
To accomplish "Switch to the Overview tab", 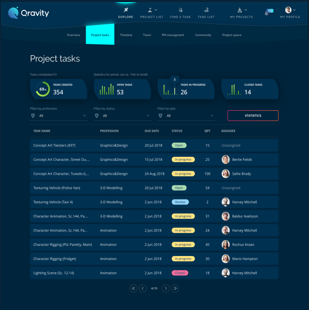I will pyautogui.click(x=73, y=35).
